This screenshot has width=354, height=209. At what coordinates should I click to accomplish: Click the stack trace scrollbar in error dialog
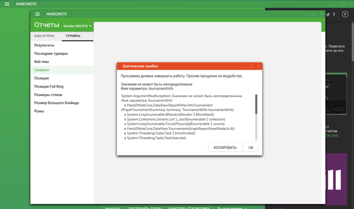coord(256,104)
